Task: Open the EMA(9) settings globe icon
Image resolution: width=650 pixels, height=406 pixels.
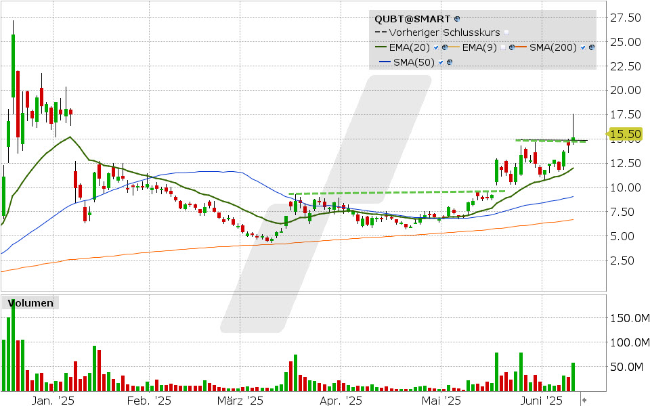Action: 512,47
